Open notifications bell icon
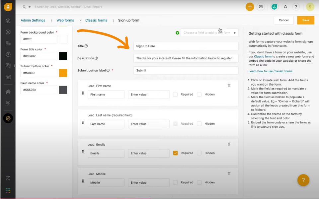 [x=285, y=7]
